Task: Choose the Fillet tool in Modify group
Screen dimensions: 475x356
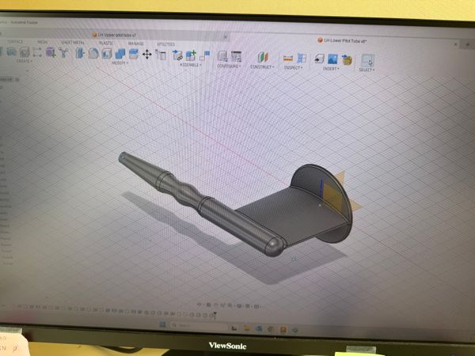Action: [93, 53]
